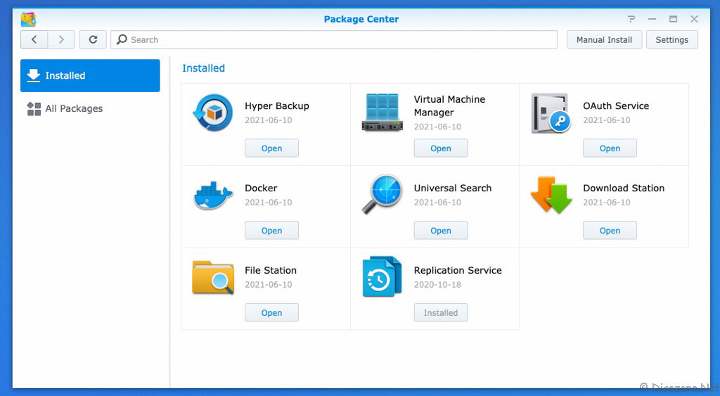Click the Universal Search magnifier icon
720x396 pixels.
[382, 194]
